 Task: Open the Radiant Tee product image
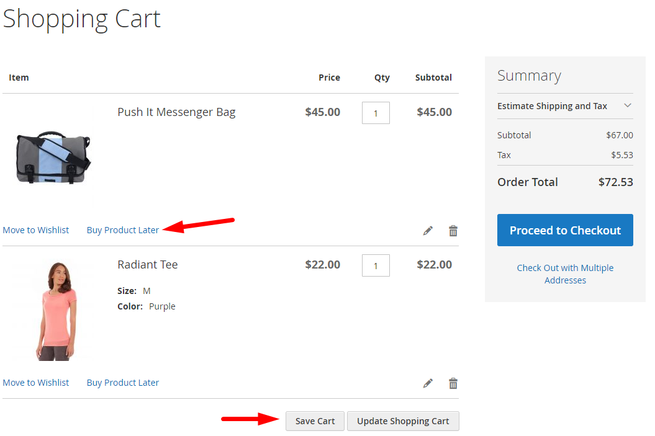coord(53,309)
